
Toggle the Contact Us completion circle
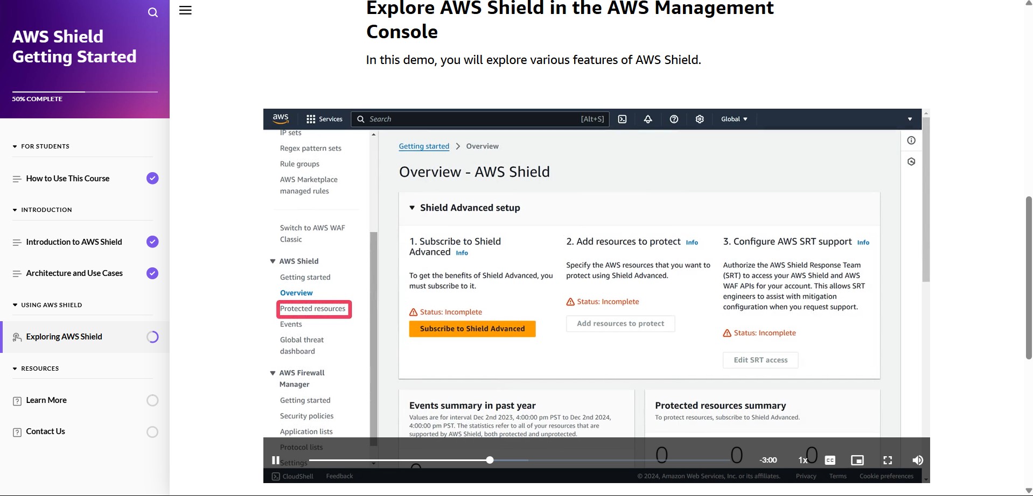152,432
